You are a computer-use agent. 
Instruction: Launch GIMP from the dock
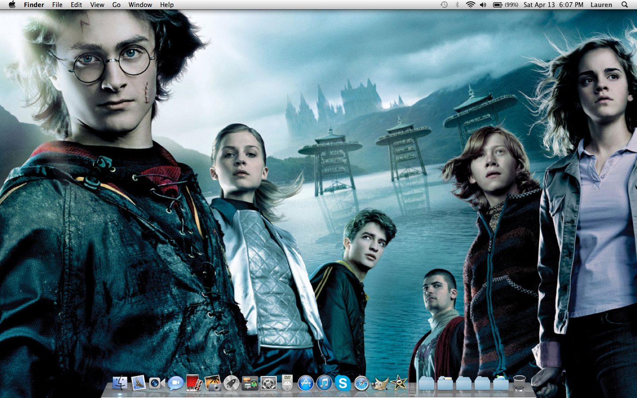(380, 383)
